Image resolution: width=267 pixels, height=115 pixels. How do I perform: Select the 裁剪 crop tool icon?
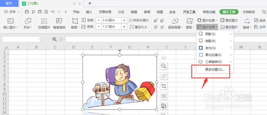tap(75, 21)
